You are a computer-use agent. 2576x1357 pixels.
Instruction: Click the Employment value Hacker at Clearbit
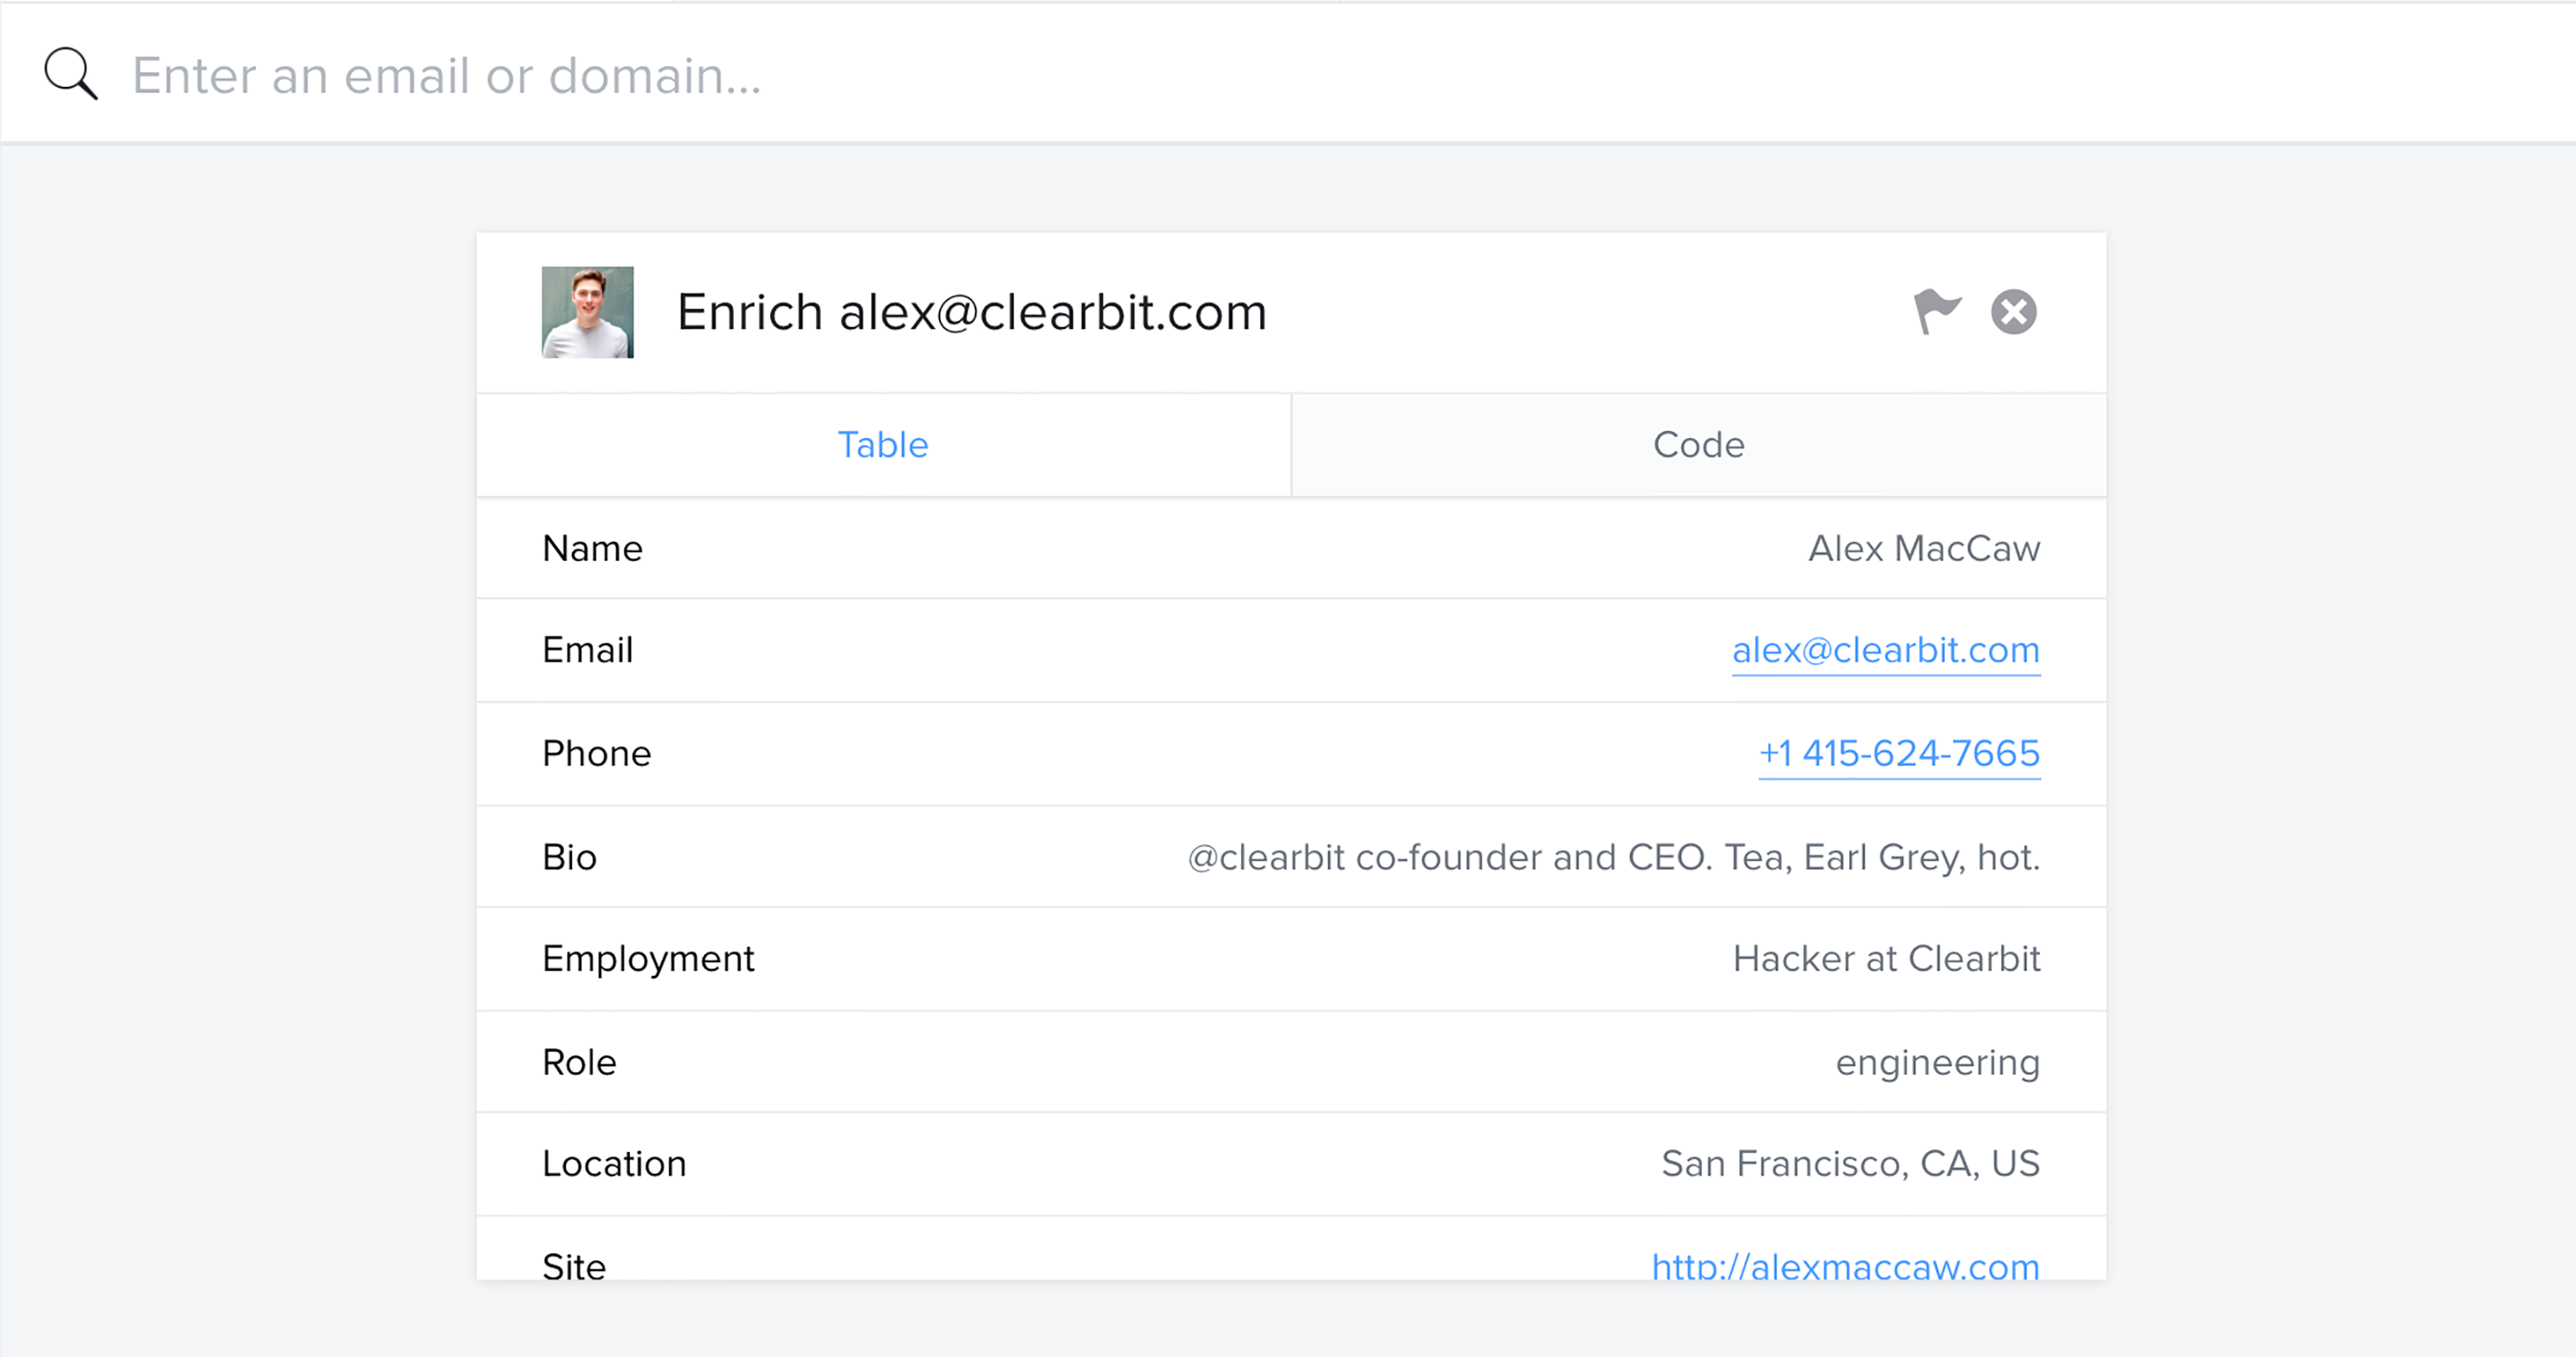click(1885, 959)
